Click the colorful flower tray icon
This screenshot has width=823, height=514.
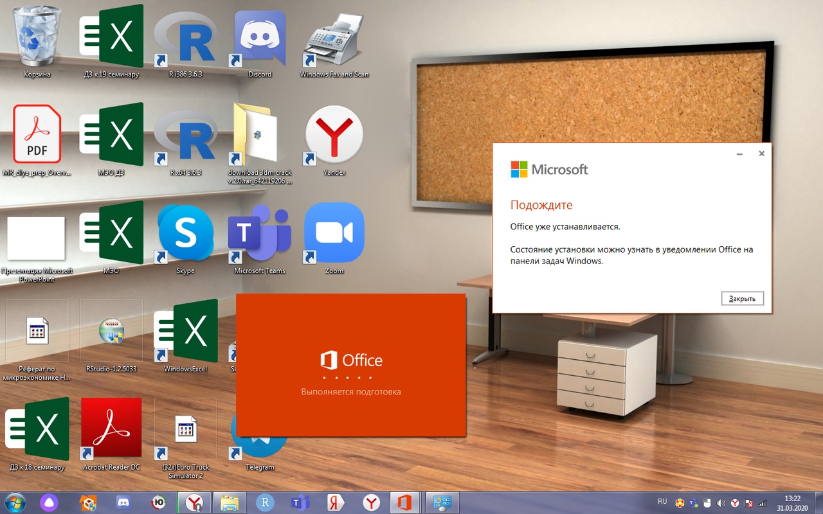(680, 503)
